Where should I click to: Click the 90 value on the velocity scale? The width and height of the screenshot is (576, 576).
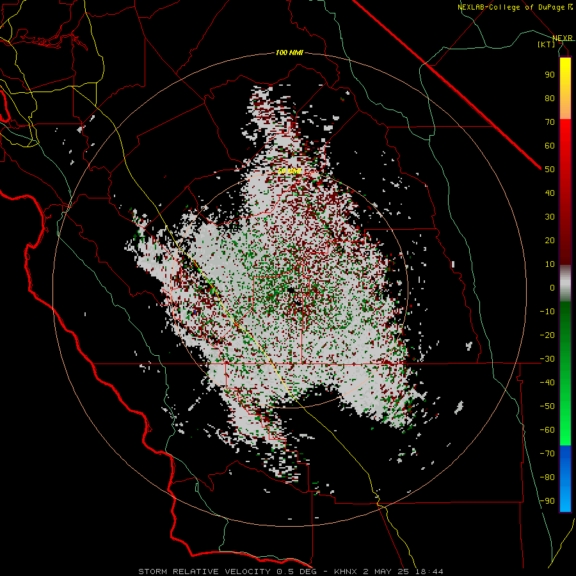pyautogui.click(x=550, y=75)
